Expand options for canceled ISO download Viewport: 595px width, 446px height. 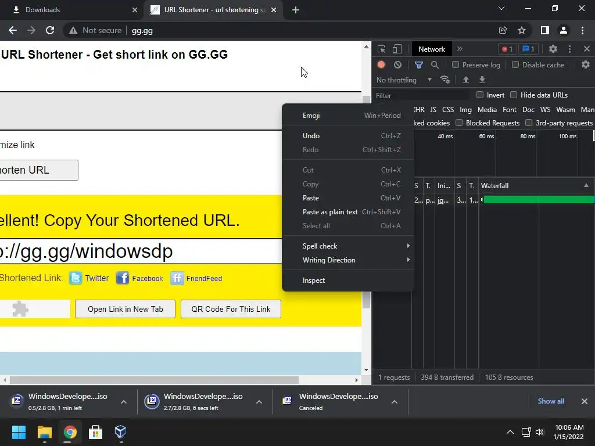(x=395, y=402)
